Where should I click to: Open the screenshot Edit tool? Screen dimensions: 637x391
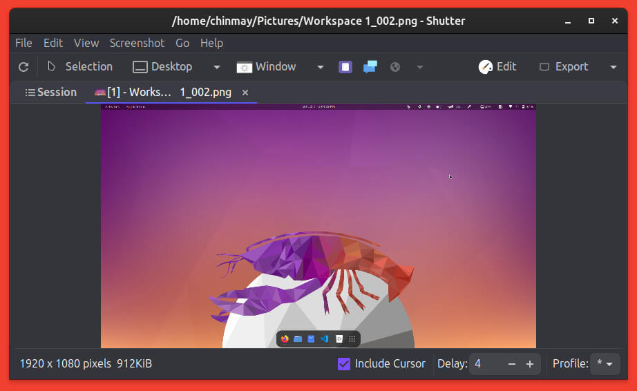497,66
